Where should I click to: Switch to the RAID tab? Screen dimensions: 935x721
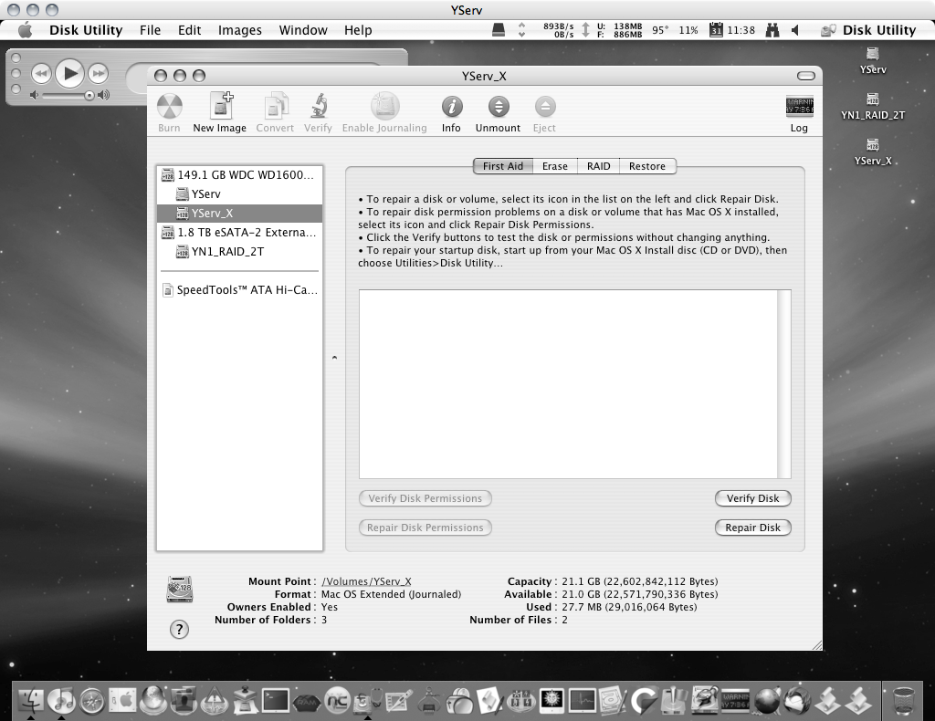coord(599,166)
